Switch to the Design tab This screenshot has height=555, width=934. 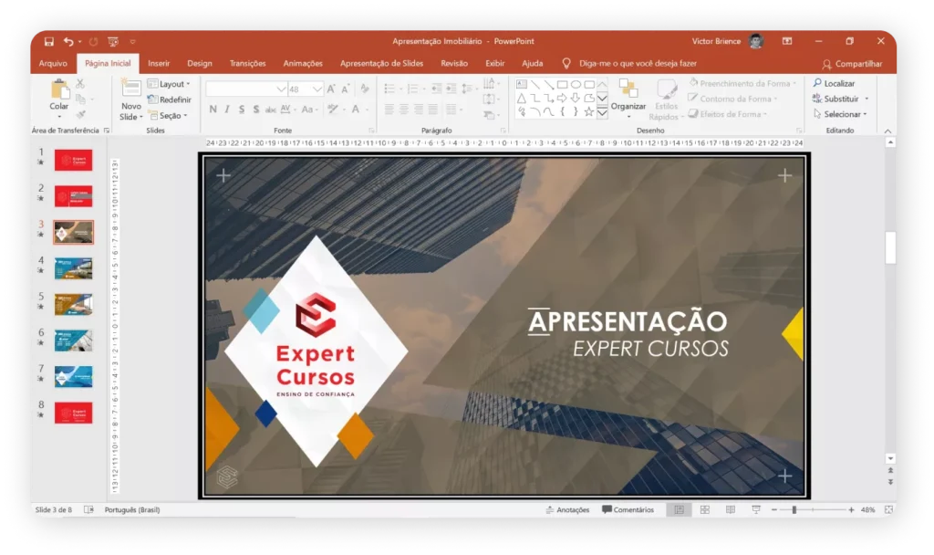click(199, 64)
